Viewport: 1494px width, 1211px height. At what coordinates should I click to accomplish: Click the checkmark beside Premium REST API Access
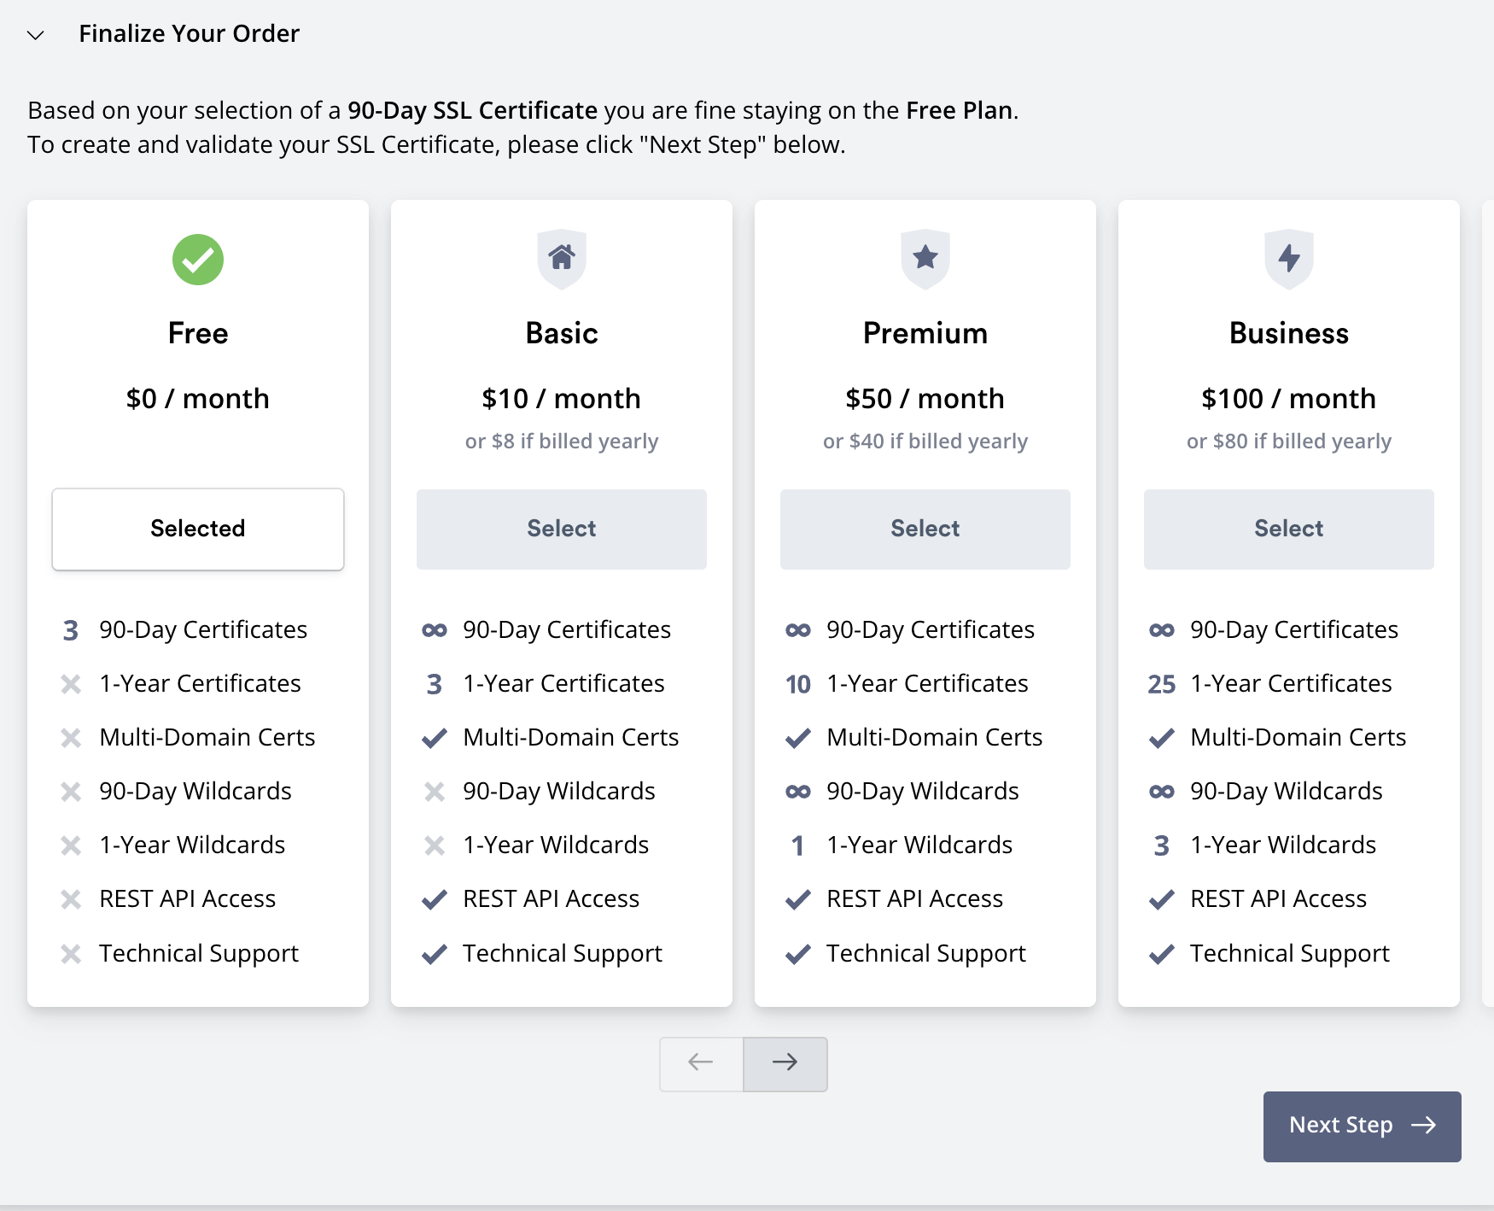(x=798, y=899)
